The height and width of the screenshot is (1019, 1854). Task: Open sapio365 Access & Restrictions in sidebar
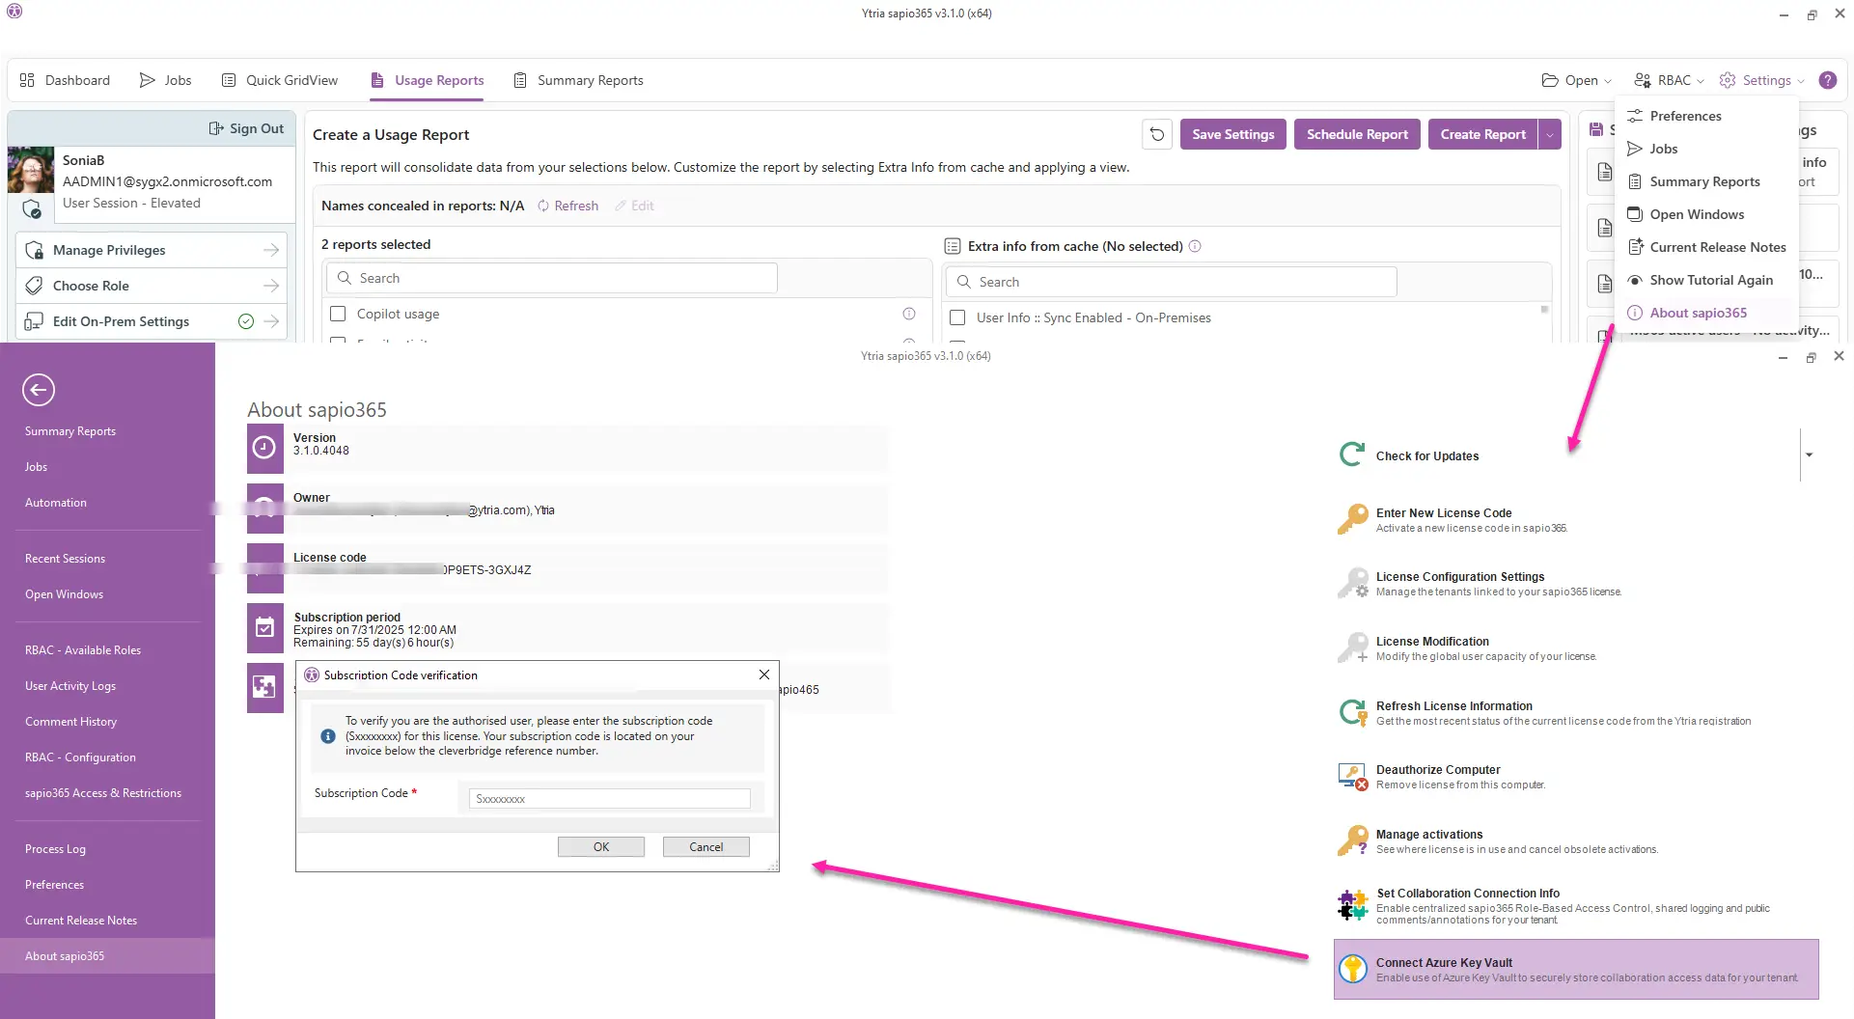point(103,793)
